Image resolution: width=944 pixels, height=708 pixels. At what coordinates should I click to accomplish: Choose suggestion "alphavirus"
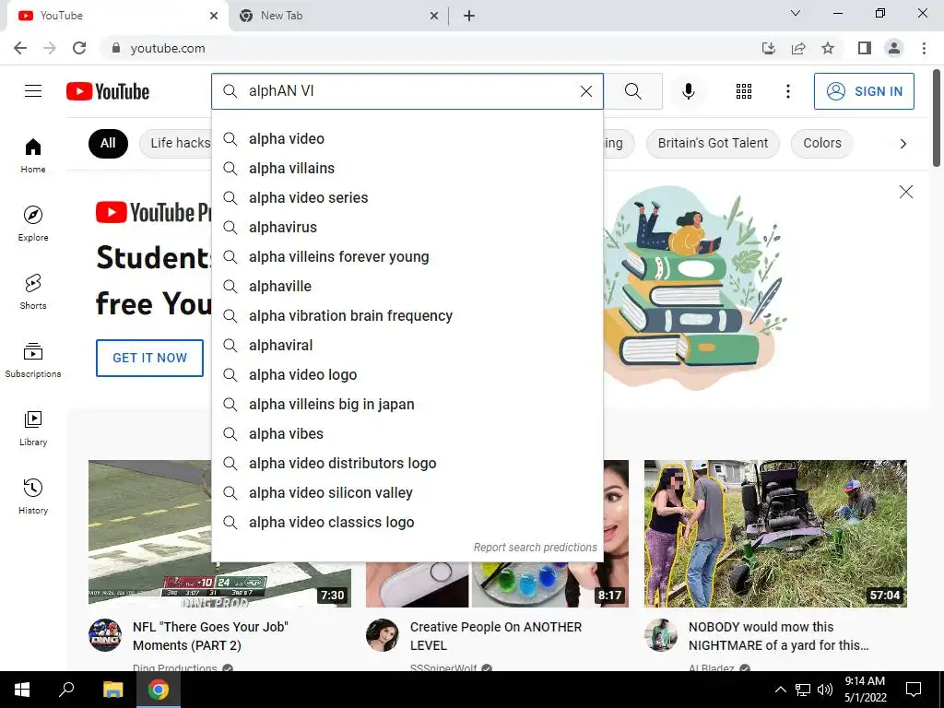(407, 227)
